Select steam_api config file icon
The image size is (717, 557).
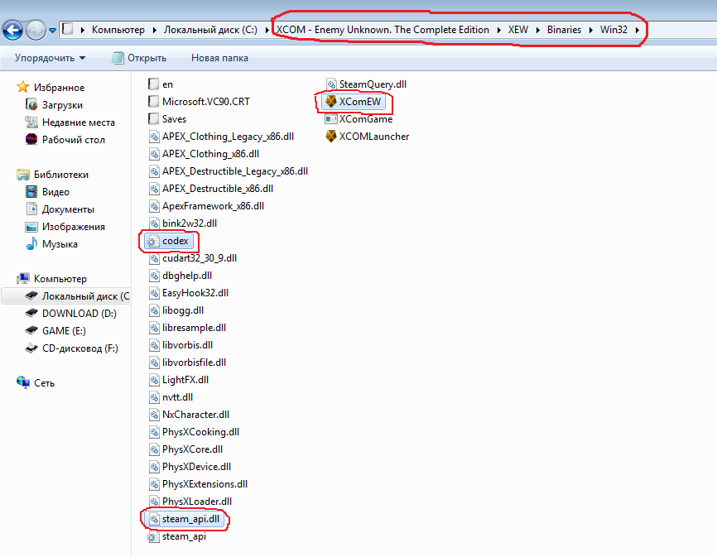click(x=153, y=537)
